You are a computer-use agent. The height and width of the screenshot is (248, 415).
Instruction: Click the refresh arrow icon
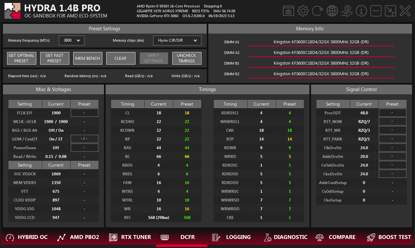(x=317, y=11)
